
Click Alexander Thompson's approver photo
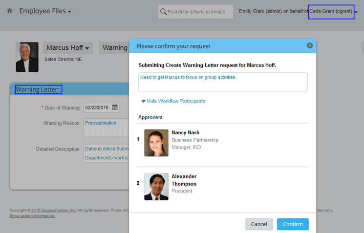coord(156,187)
